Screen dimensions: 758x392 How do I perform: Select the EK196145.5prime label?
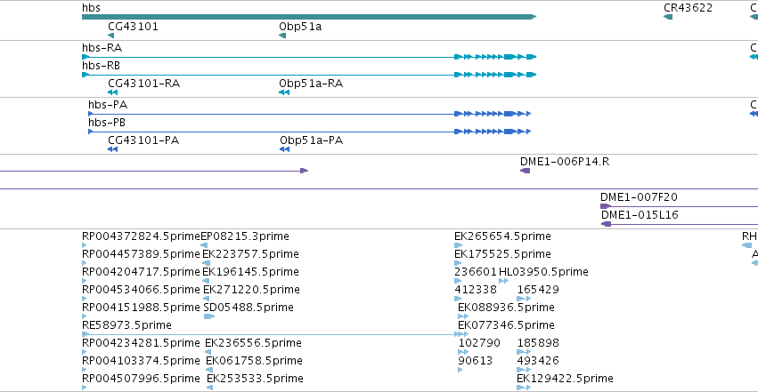250,272
